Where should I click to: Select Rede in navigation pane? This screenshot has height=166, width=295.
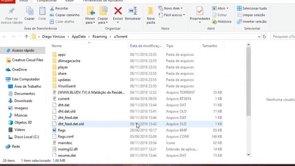[x=13, y=147]
